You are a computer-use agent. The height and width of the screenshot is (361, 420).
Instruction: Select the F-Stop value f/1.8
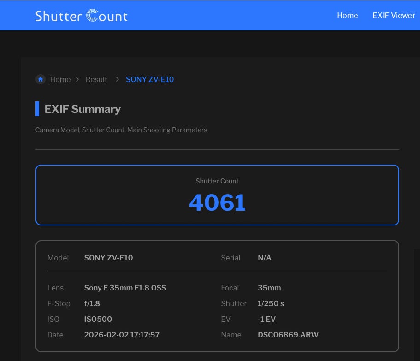pos(92,303)
